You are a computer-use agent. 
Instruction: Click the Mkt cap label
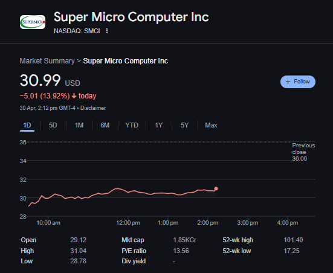pos(133,240)
